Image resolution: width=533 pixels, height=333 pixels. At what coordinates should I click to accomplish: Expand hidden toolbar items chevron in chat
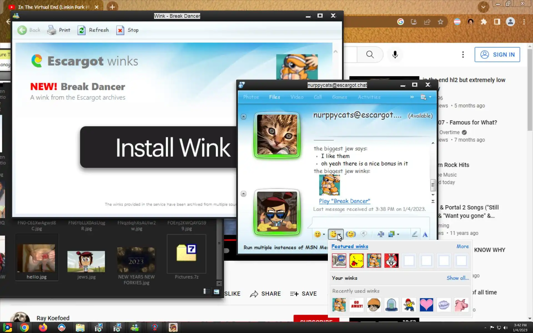pos(412,97)
